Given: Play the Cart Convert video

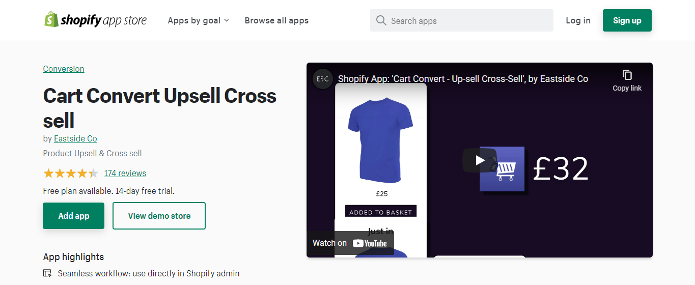Looking at the screenshot, I should tap(480, 160).
